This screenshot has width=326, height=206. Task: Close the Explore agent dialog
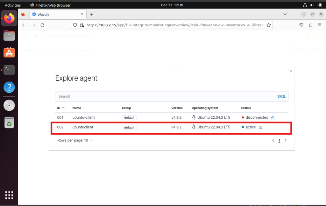(290, 71)
